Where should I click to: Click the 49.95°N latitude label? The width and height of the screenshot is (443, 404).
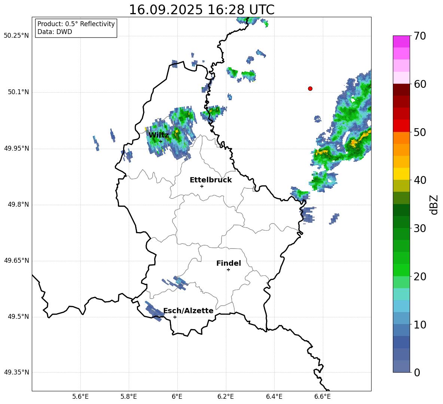pyautogui.click(x=16, y=148)
